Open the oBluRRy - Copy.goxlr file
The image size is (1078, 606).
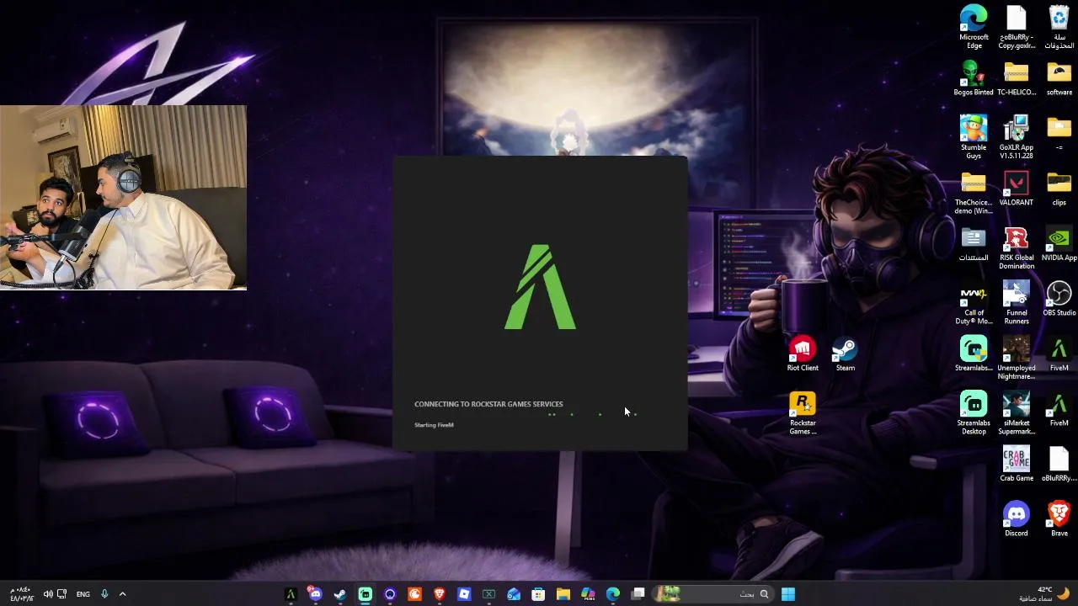point(1017,28)
